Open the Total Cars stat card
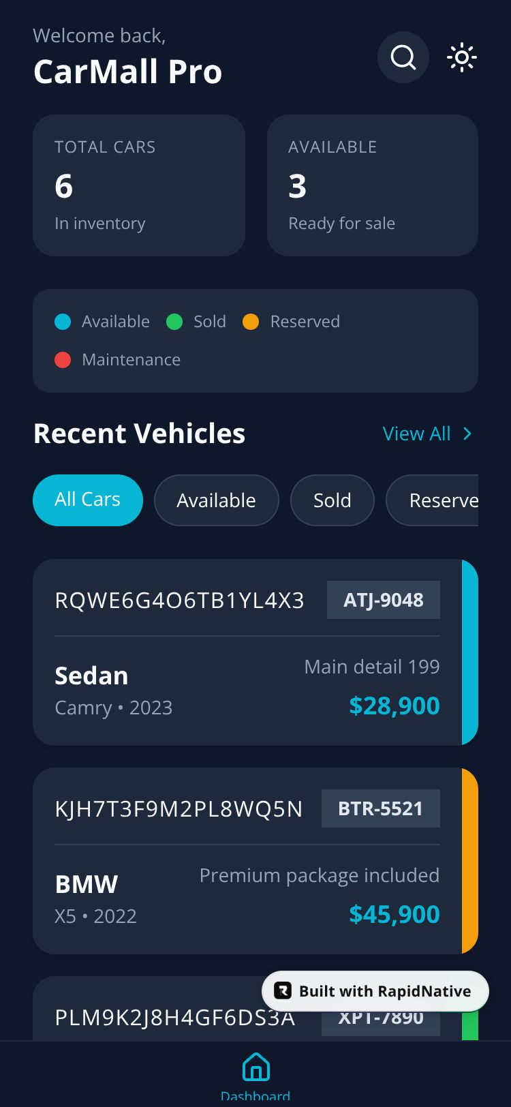This screenshot has width=511, height=1107. tap(139, 185)
